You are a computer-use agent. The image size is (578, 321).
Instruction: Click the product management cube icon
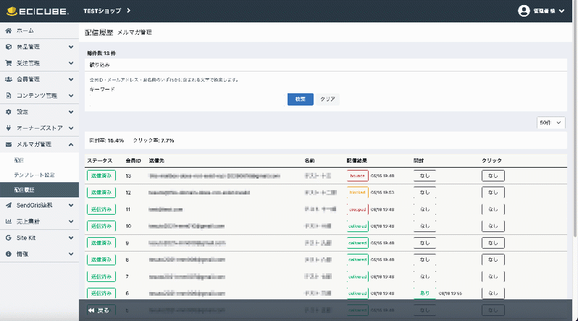tap(9, 47)
